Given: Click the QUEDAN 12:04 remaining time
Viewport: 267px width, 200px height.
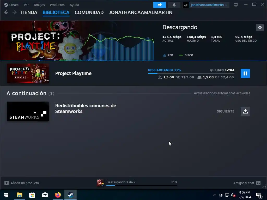Looking at the screenshot, I should 222,70.
